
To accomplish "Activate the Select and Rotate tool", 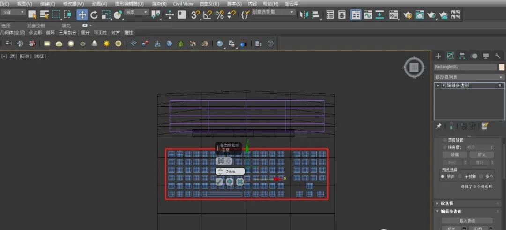I will (x=94, y=14).
